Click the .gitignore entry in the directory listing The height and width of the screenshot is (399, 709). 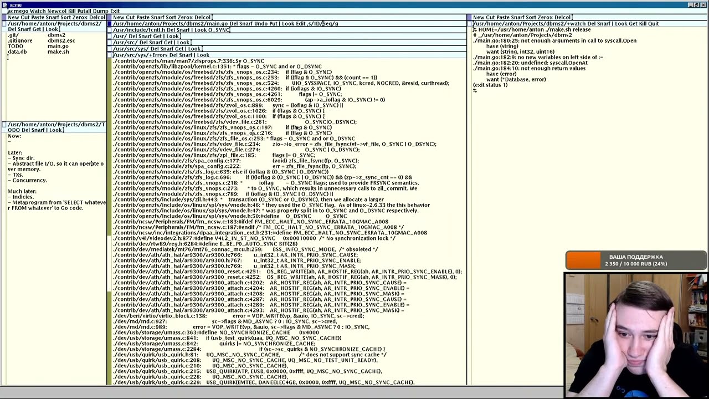[20, 41]
